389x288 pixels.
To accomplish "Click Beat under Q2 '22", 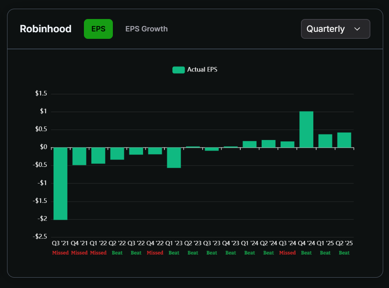I will [117, 253].
